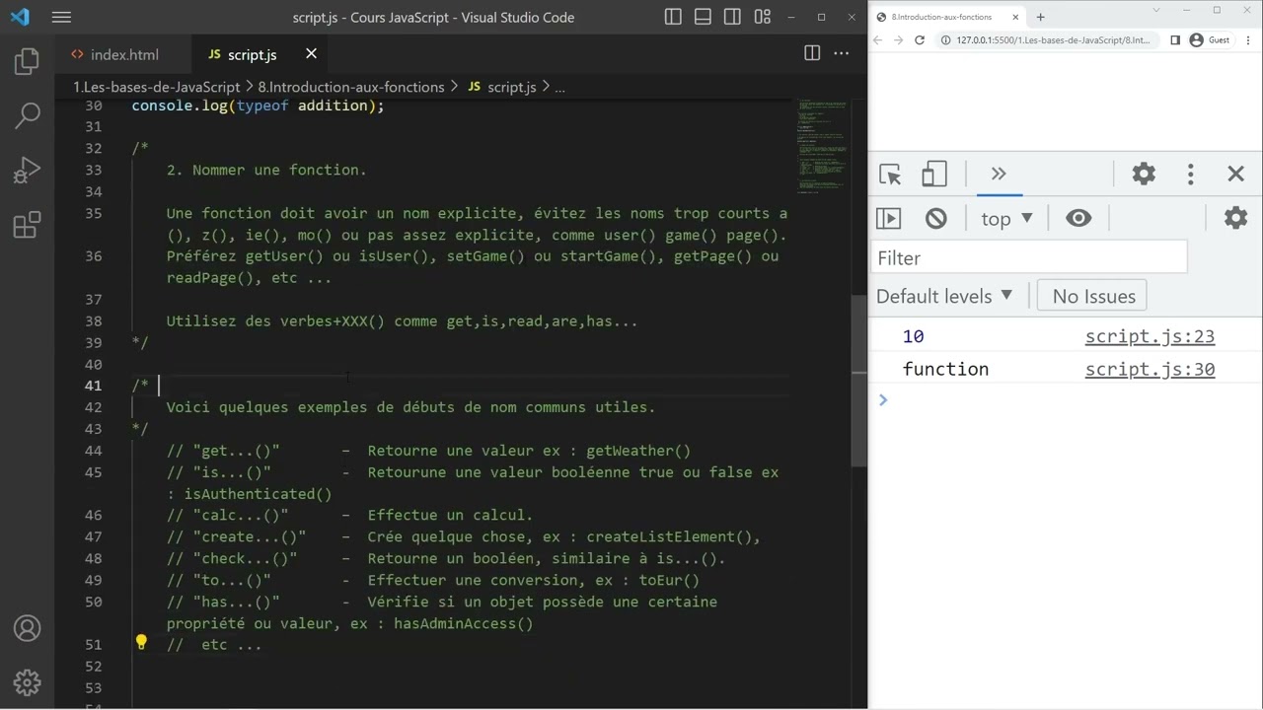
Task: Go back in the browser
Action: (879, 40)
